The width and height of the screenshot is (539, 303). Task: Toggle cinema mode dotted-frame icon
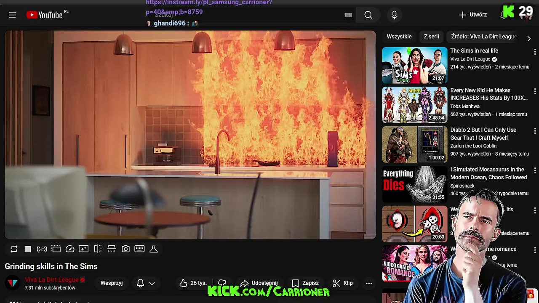[x=56, y=249]
